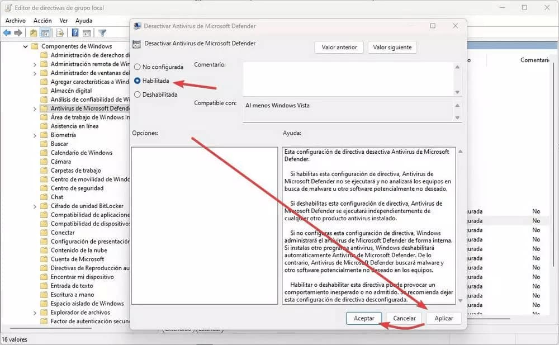Image resolution: width=559 pixels, height=345 pixels.
Task: Click inside the Comentario text box
Action: (348, 79)
